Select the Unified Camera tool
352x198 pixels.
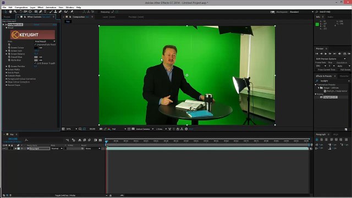click(25, 12)
